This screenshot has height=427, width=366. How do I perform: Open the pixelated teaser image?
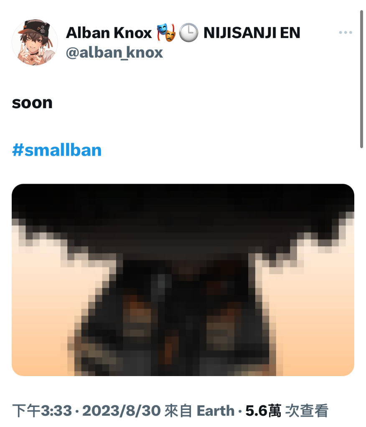[183, 280]
